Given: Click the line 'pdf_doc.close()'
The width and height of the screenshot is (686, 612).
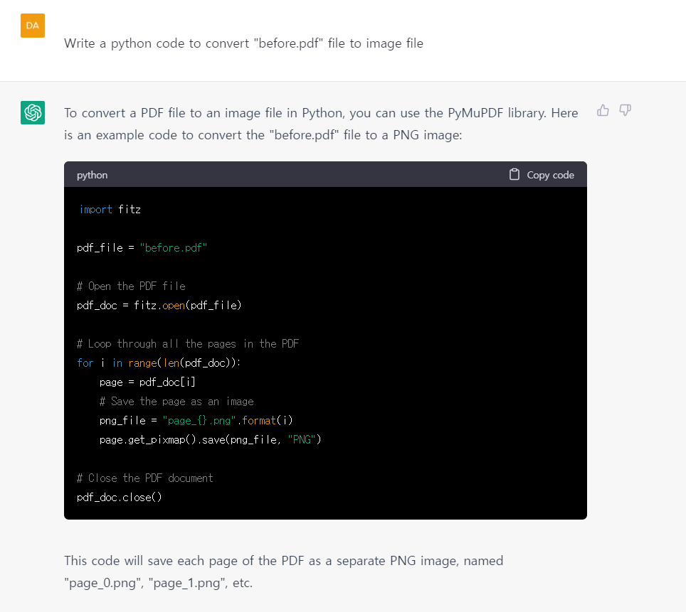Looking at the screenshot, I should pos(120,498).
